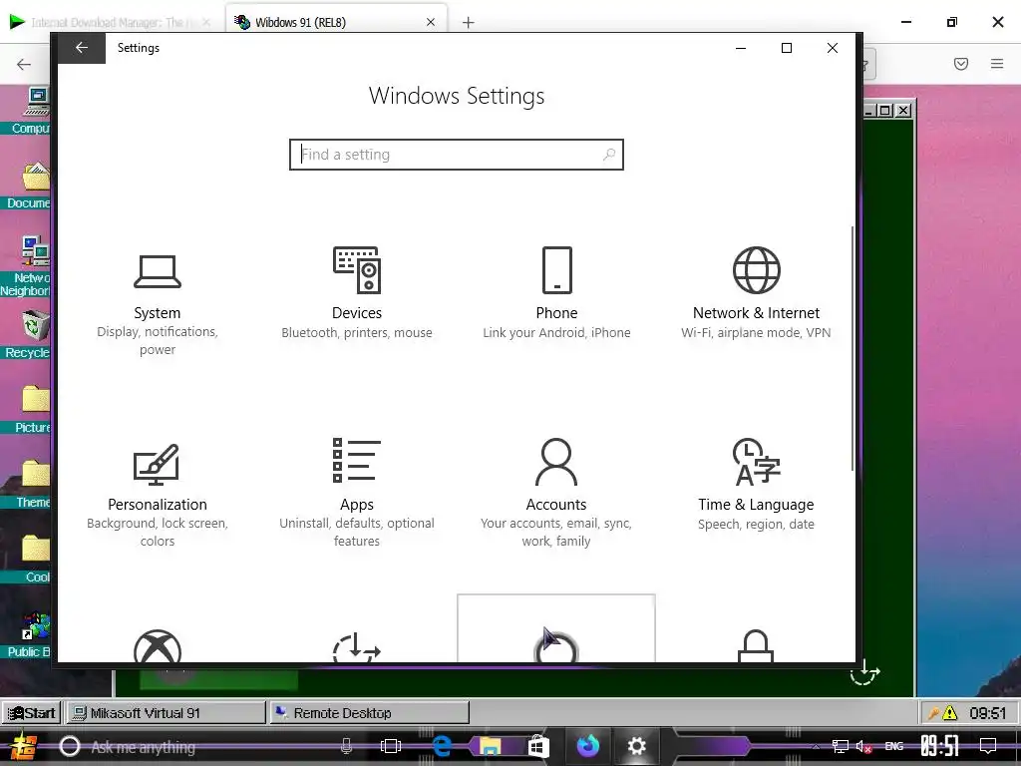Open the Network Neighborhood desktop icon
Image resolution: width=1021 pixels, height=766 pixels.
27,265
